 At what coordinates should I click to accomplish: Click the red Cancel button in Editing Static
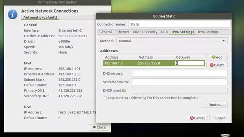coord(197,118)
